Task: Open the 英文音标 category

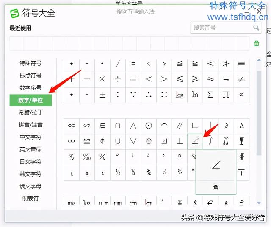Action: point(30,149)
